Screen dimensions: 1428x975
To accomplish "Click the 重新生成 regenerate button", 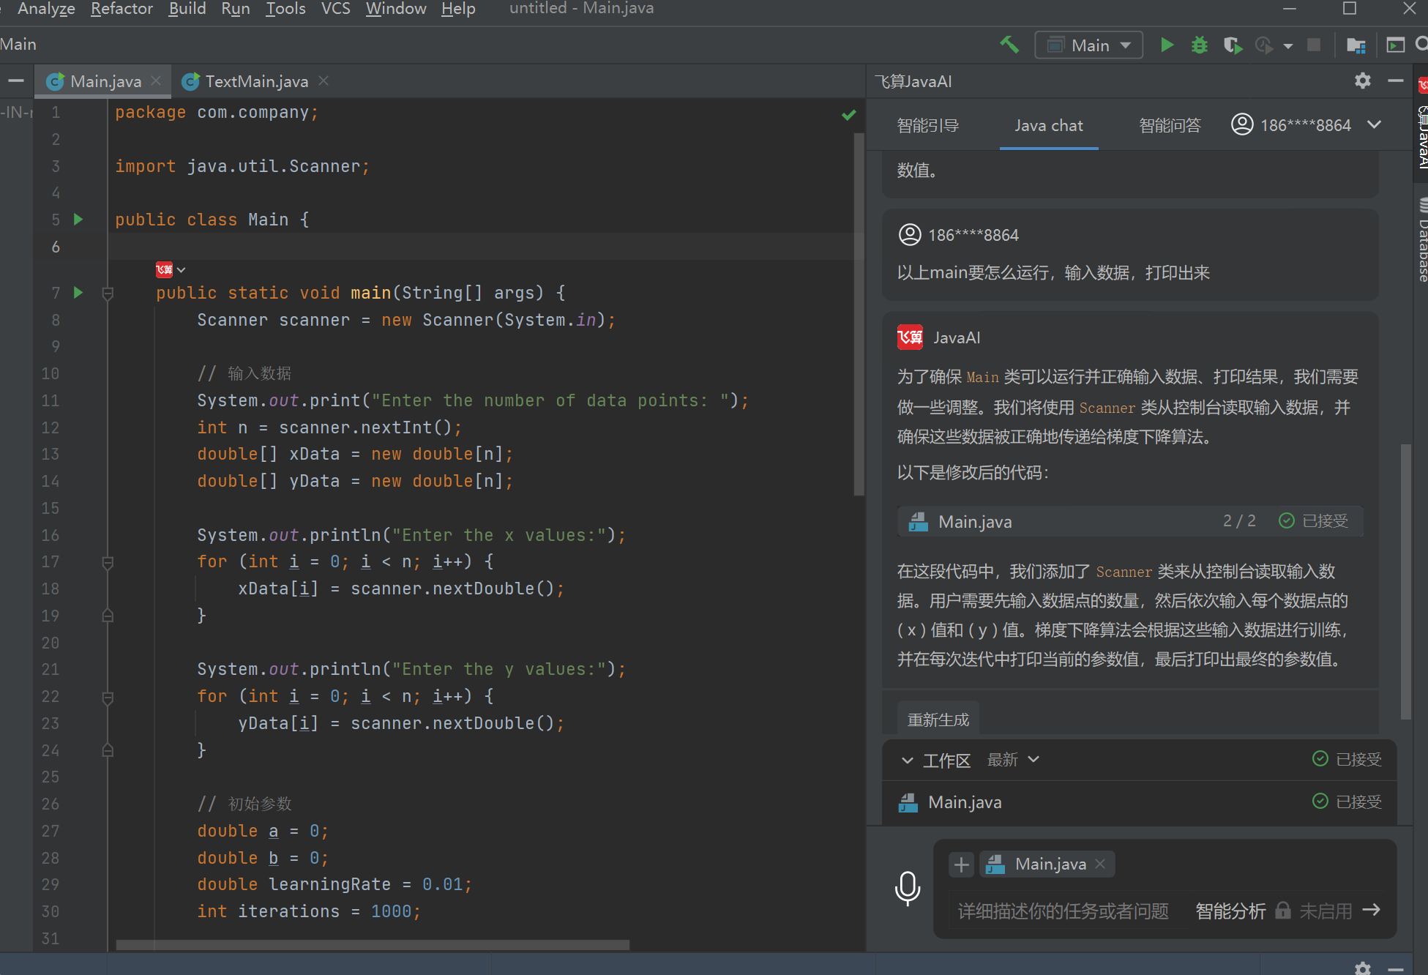I will click(x=938, y=720).
